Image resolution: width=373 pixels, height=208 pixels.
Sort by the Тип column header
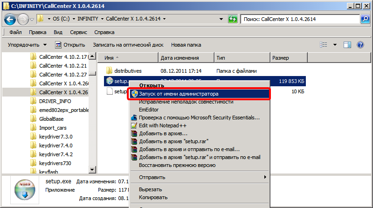click(x=242, y=58)
